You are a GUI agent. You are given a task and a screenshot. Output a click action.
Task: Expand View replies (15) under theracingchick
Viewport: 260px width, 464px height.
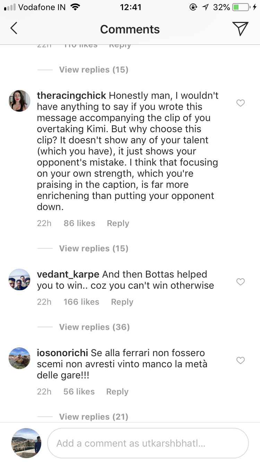click(94, 248)
